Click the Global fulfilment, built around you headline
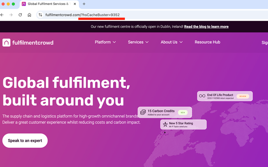 click(66, 92)
